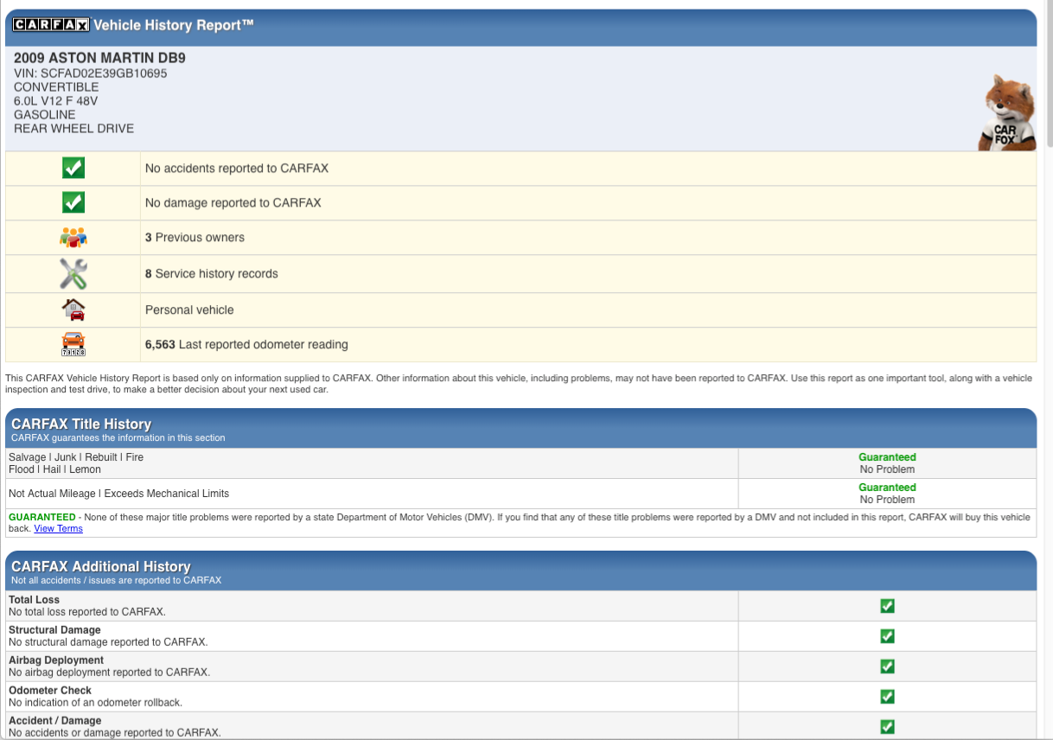The image size is (1053, 740).
Task: Click the REAR WHEEL DRIVE text
Action: point(74,129)
